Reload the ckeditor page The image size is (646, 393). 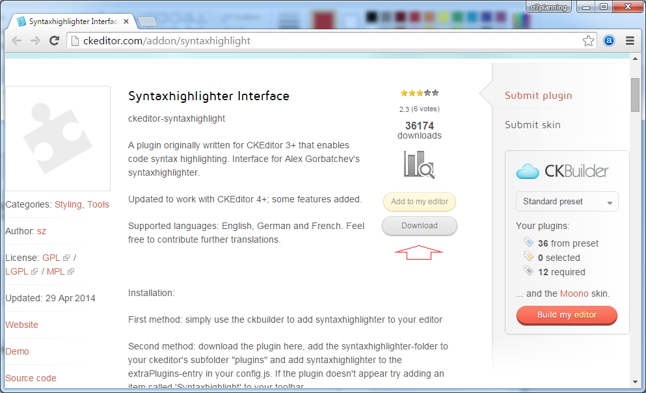pos(55,41)
